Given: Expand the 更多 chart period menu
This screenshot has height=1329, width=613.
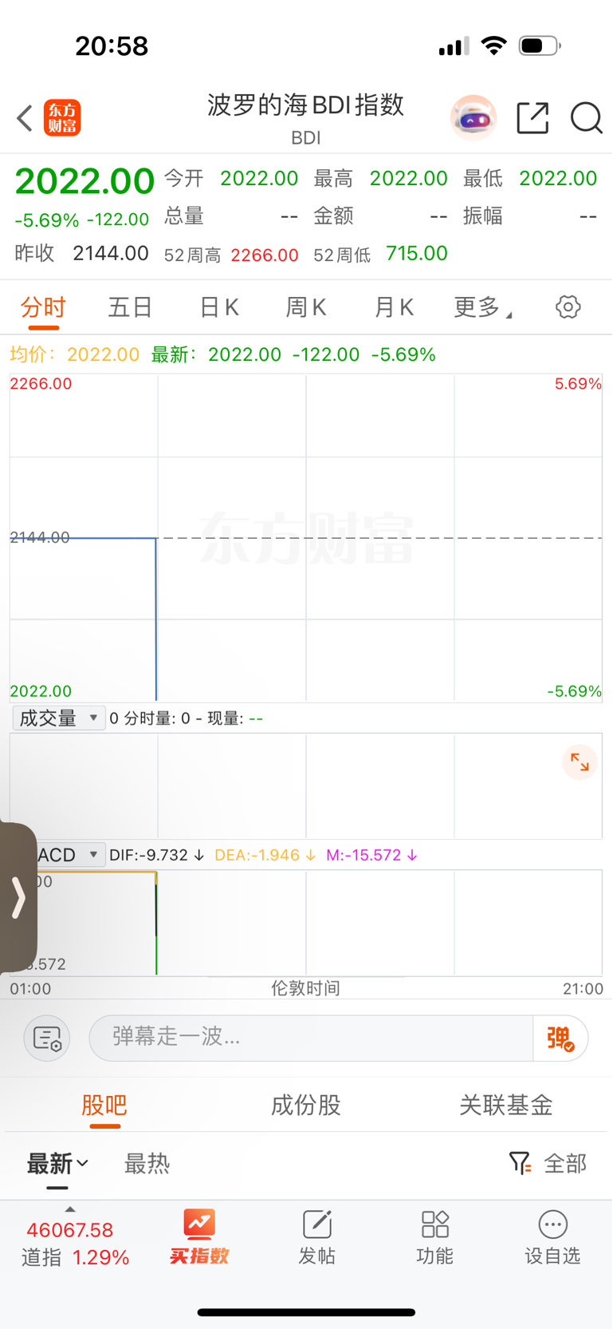Looking at the screenshot, I should click(x=481, y=307).
